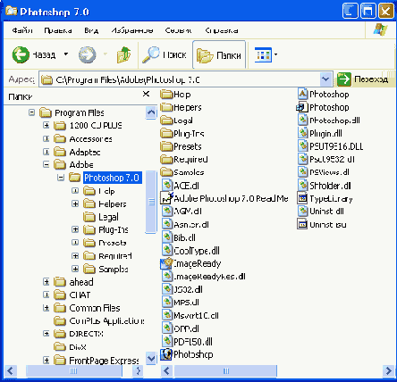Collapse the Adobe tree node
The width and height of the screenshot is (397, 382).
[x=46, y=164]
